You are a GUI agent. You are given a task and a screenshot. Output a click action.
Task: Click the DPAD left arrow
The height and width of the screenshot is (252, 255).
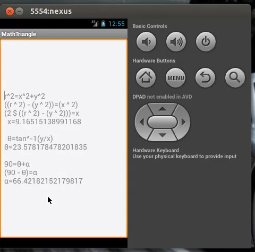click(142, 122)
